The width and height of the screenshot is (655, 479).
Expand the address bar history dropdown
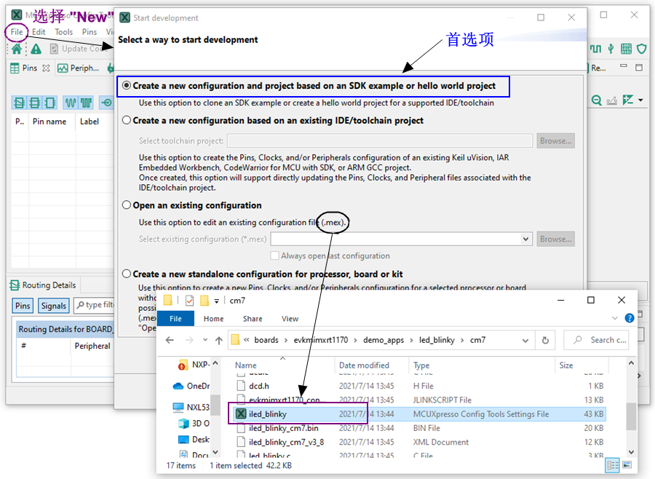click(x=525, y=340)
